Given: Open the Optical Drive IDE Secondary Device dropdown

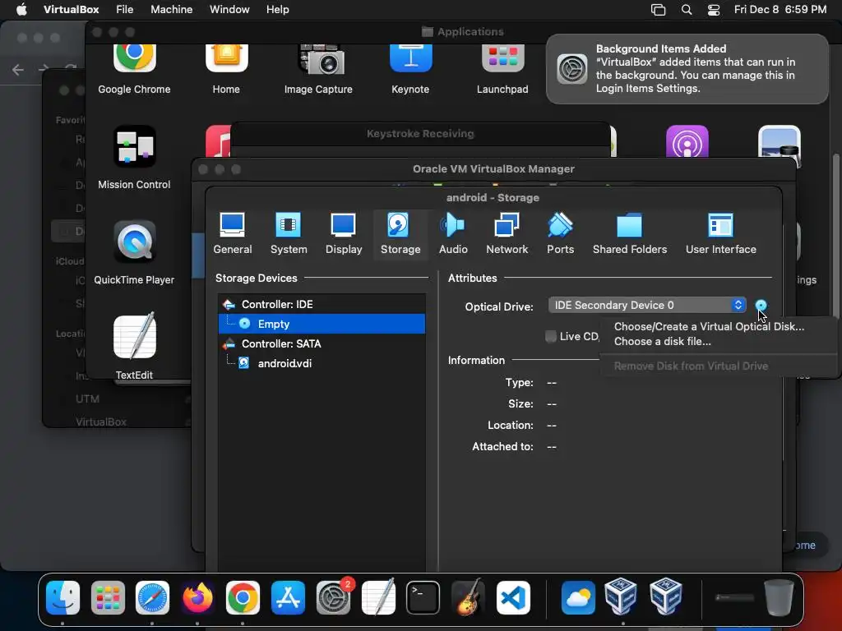Looking at the screenshot, I should click(647, 306).
